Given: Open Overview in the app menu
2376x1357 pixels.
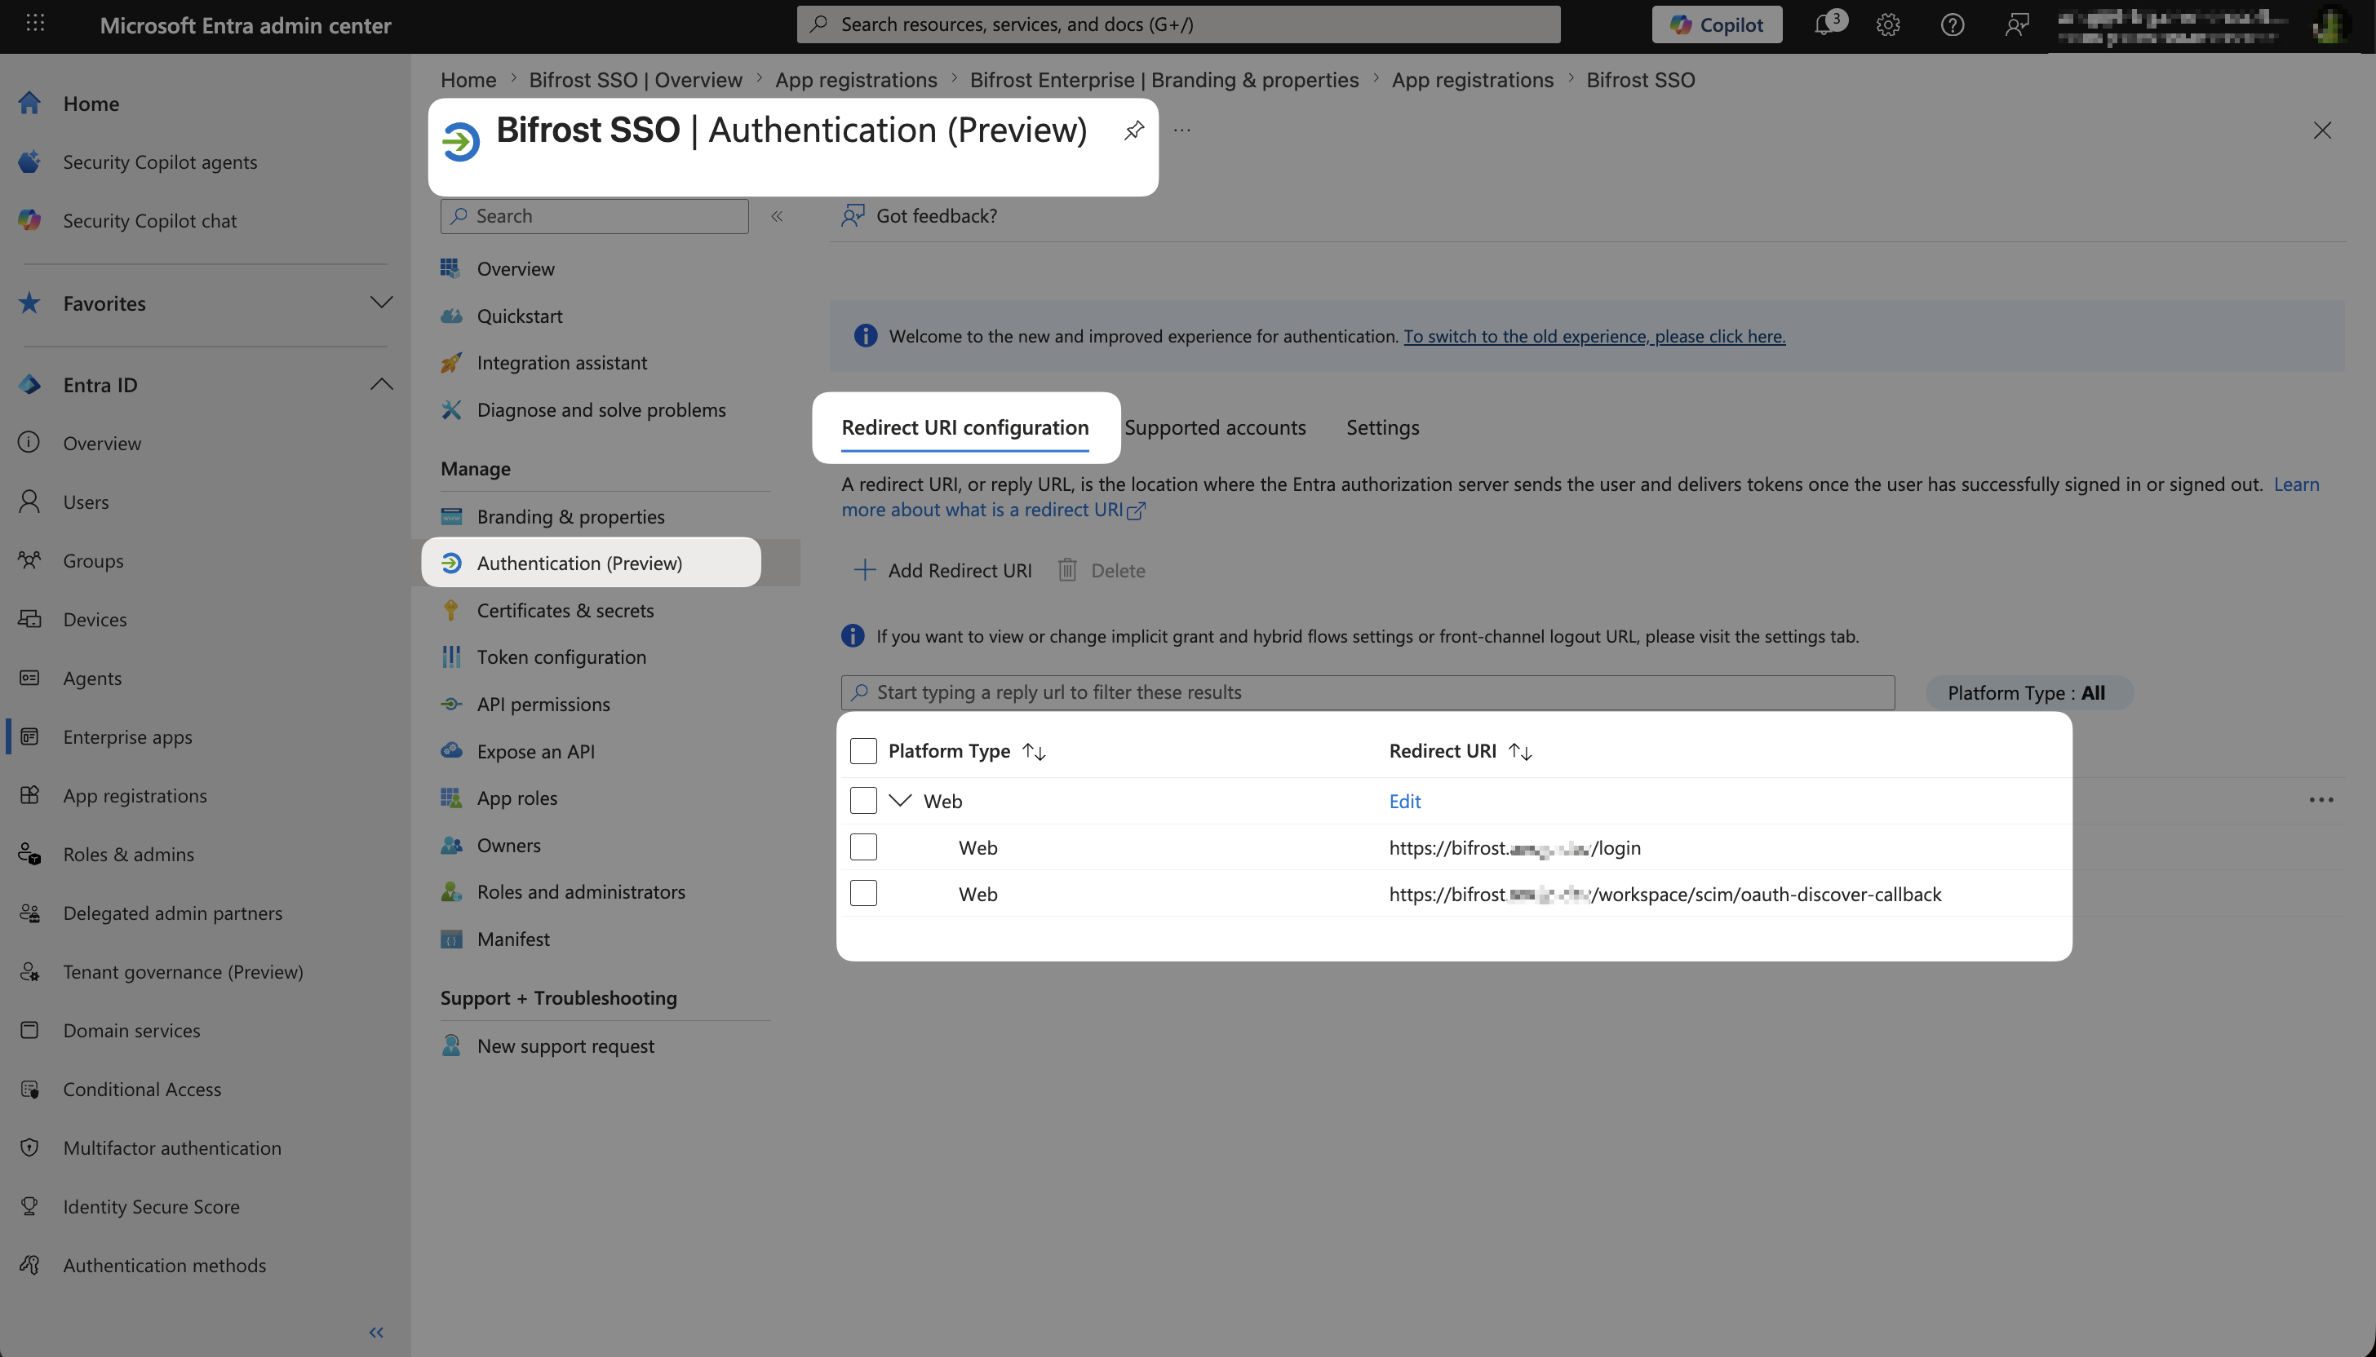Looking at the screenshot, I should tap(516, 269).
